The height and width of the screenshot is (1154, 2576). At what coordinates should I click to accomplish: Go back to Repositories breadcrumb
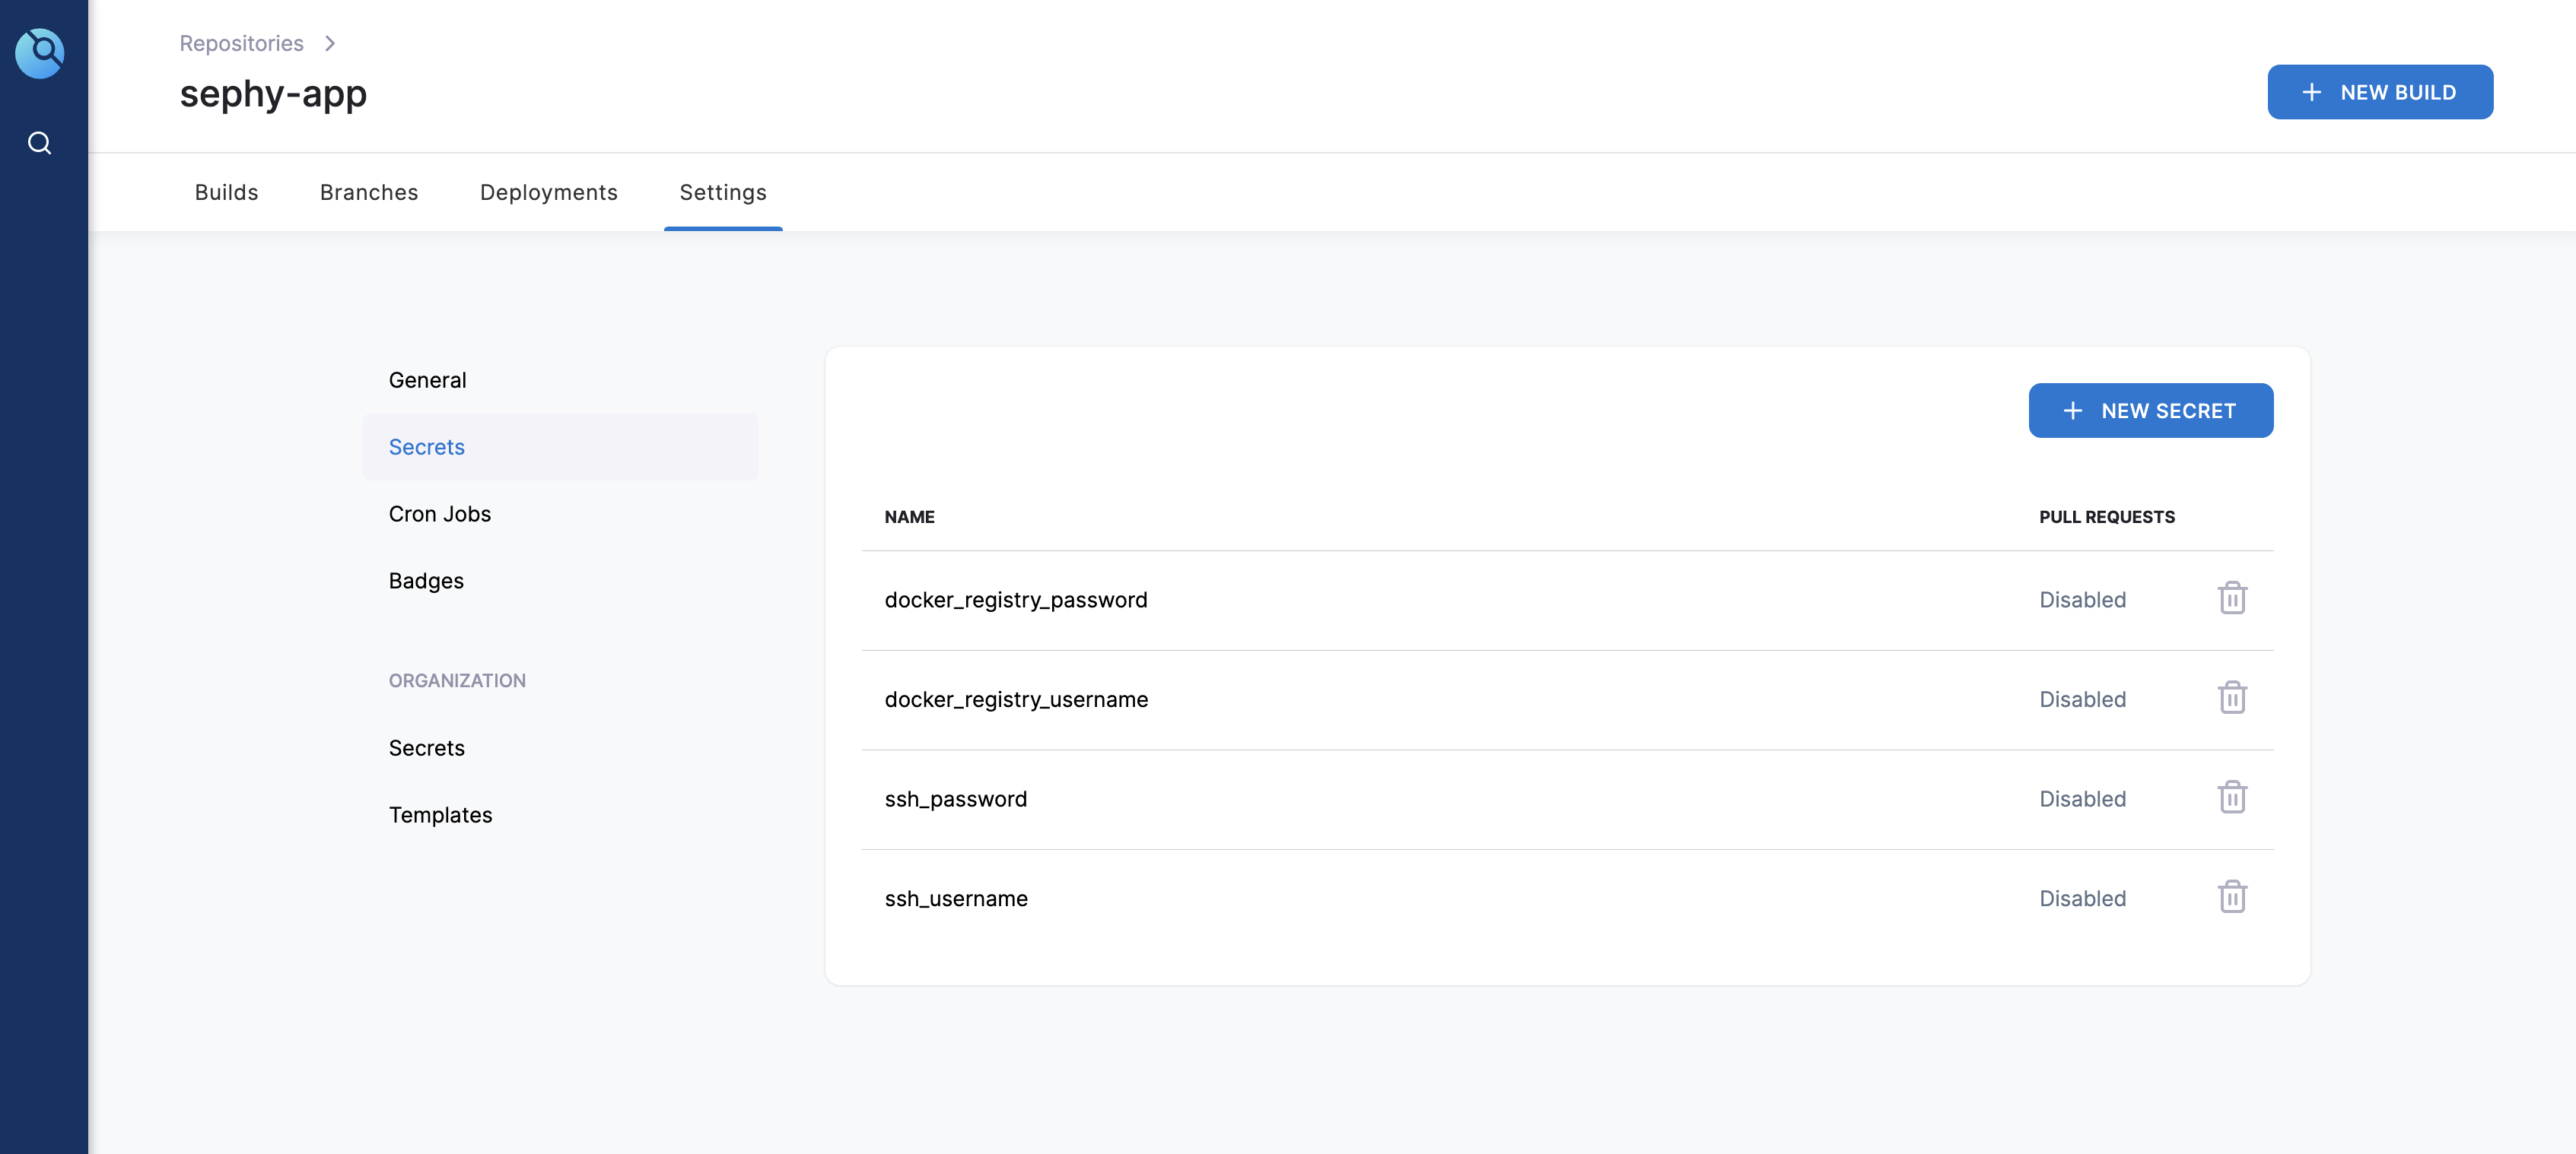coord(241,44)
